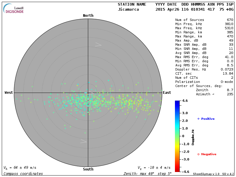Click the gray arrow marker below North

[98, 45]
